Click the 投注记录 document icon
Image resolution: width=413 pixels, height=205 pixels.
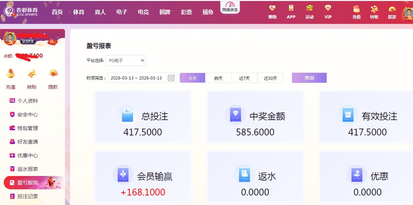pos(12,196)
